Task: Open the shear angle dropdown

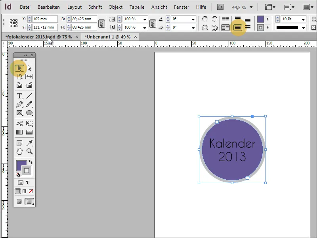Action: point(193,28)
